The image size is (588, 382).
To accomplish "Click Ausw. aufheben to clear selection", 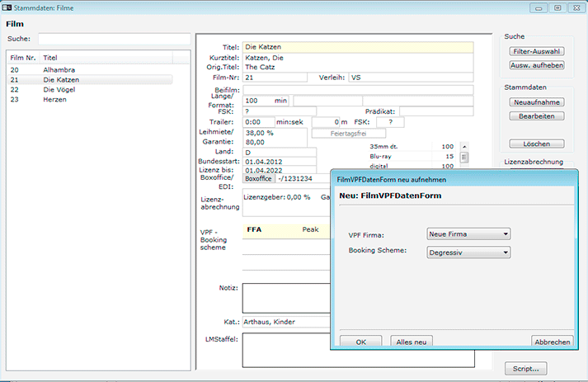I will 537,64.
